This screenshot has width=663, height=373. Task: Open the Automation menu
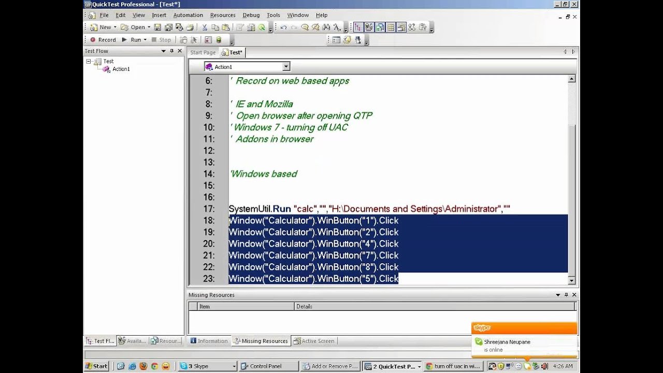point(188,15)
